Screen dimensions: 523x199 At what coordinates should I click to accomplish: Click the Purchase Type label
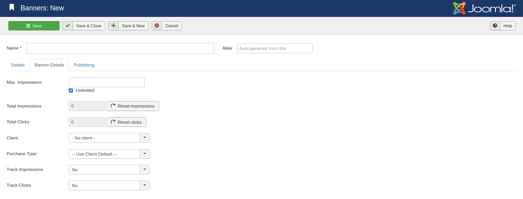point(22,154)
